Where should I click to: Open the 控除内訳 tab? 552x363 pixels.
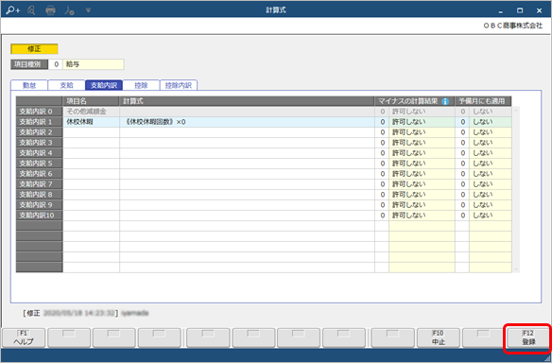pos(179,85)
